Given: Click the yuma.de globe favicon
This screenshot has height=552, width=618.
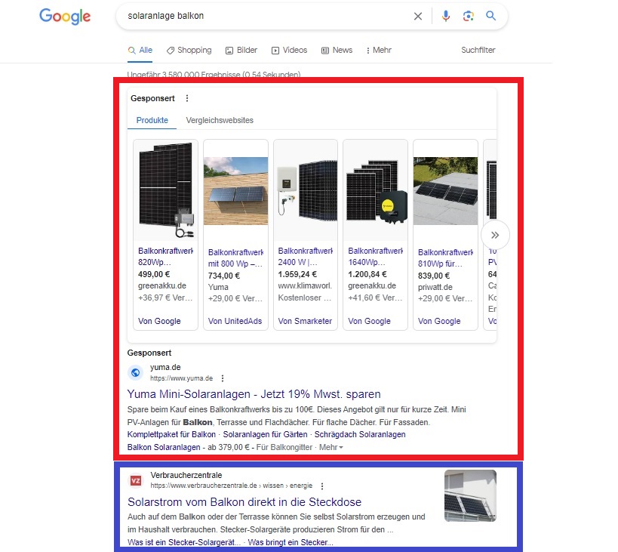Looking at the screenshot, I should 135,372.
